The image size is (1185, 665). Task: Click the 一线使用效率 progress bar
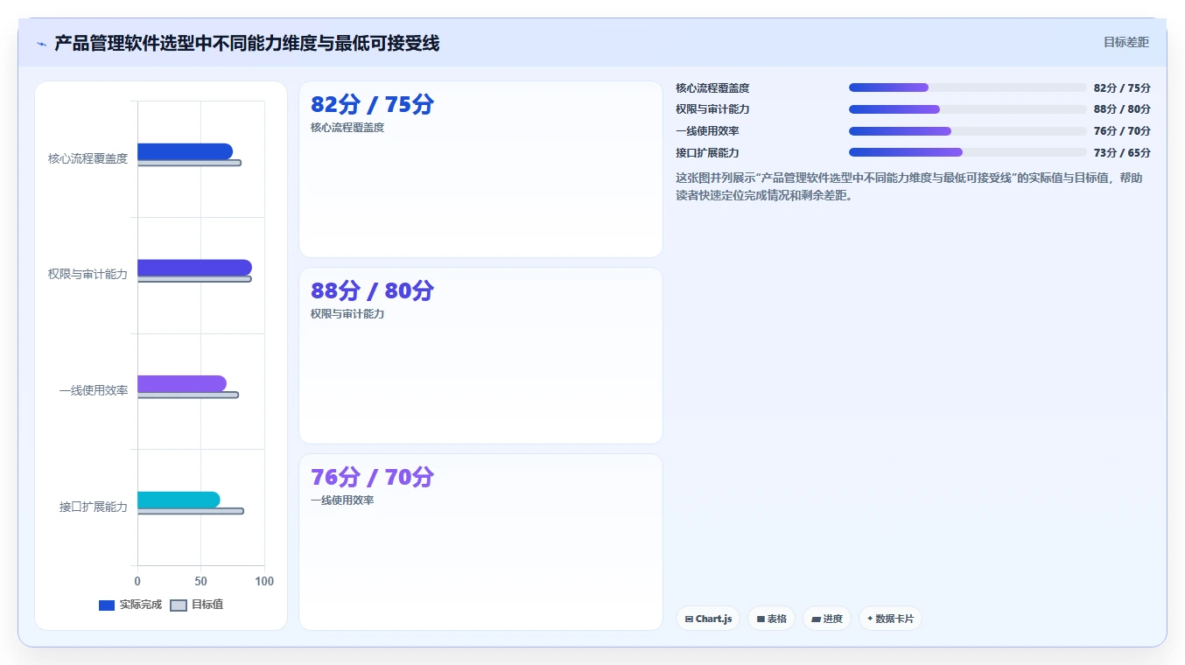[x=967, y=131]
